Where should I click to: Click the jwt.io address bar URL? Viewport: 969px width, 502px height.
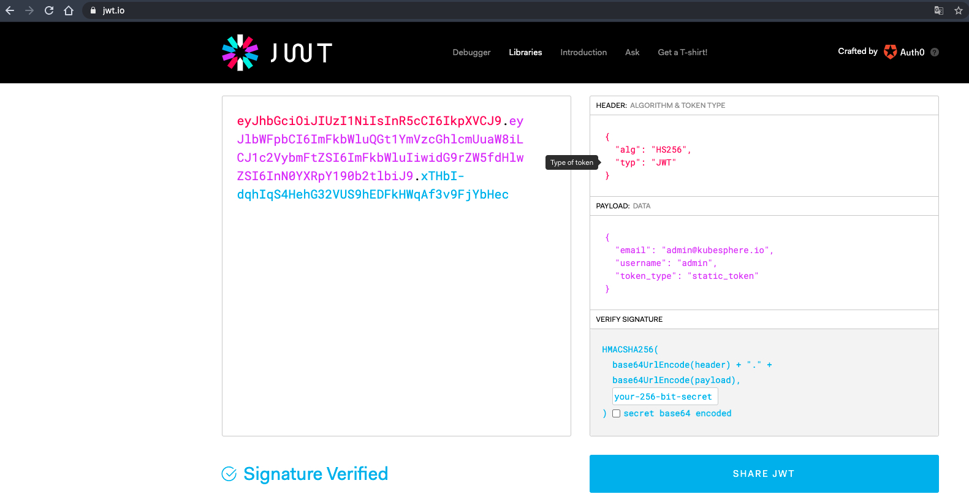[x=113, y=10]
